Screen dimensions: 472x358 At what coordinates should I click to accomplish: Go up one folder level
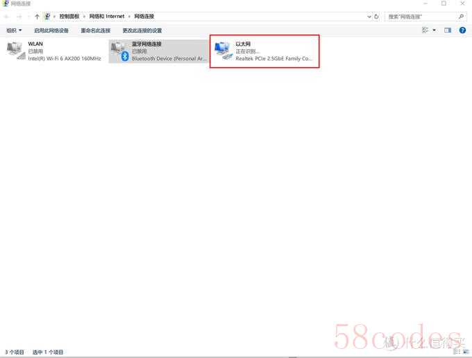click(37, 17)
